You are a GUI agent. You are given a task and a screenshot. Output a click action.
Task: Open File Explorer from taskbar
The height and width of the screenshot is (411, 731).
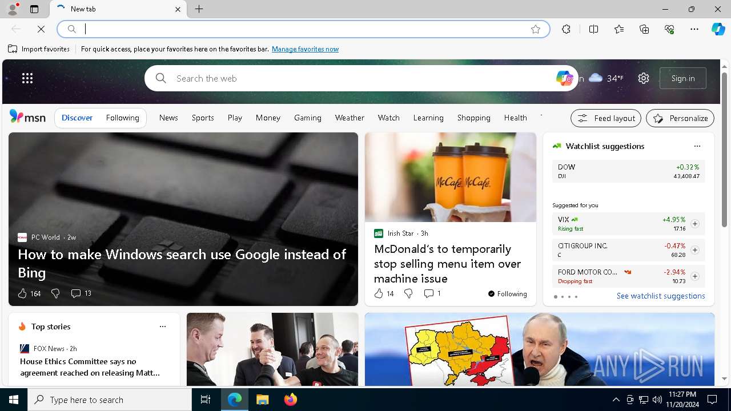pos(262,400)
